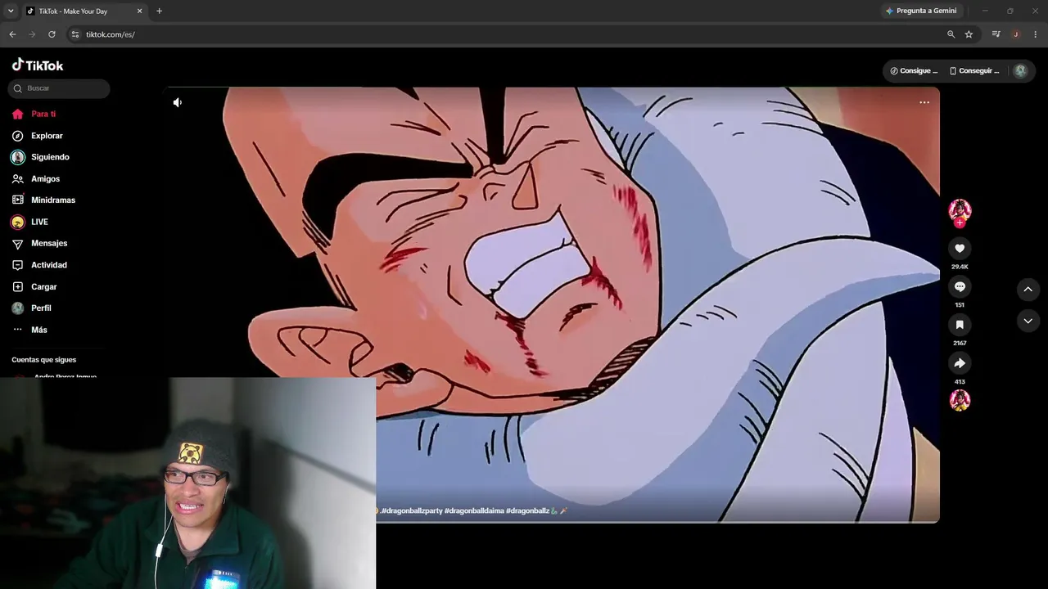The height and width of the screenshot is (589, 1048).
Task: Click the 413 shares count
Action: (960, 382)
